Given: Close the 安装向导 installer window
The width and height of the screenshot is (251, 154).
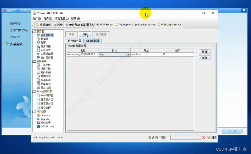Looking at the screenshot, I should pyautogui.click(x=244, y=10).
